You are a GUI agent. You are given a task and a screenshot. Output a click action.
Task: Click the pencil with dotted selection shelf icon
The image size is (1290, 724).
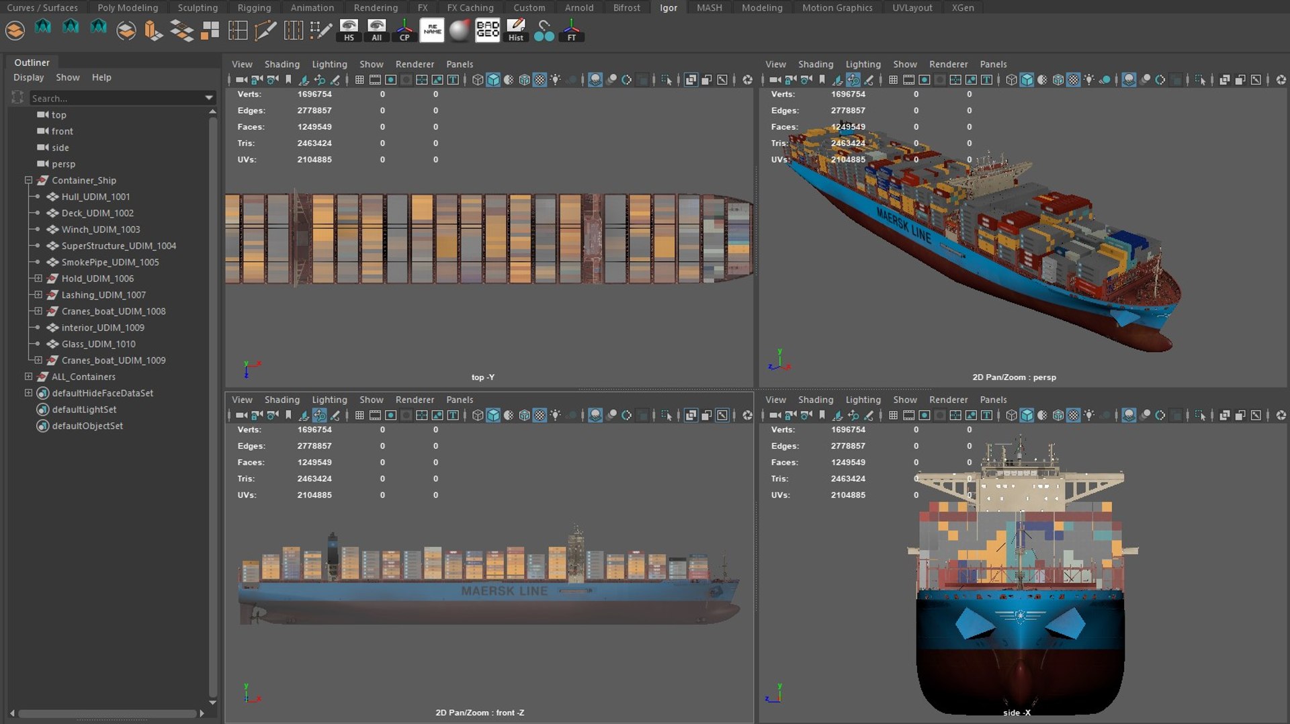click(320, 31)
